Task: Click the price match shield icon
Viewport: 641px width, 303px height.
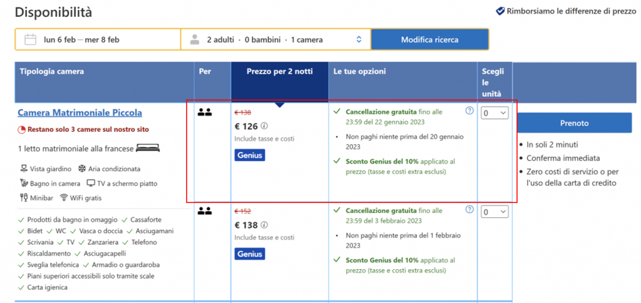Action: [x=500, y=11]
